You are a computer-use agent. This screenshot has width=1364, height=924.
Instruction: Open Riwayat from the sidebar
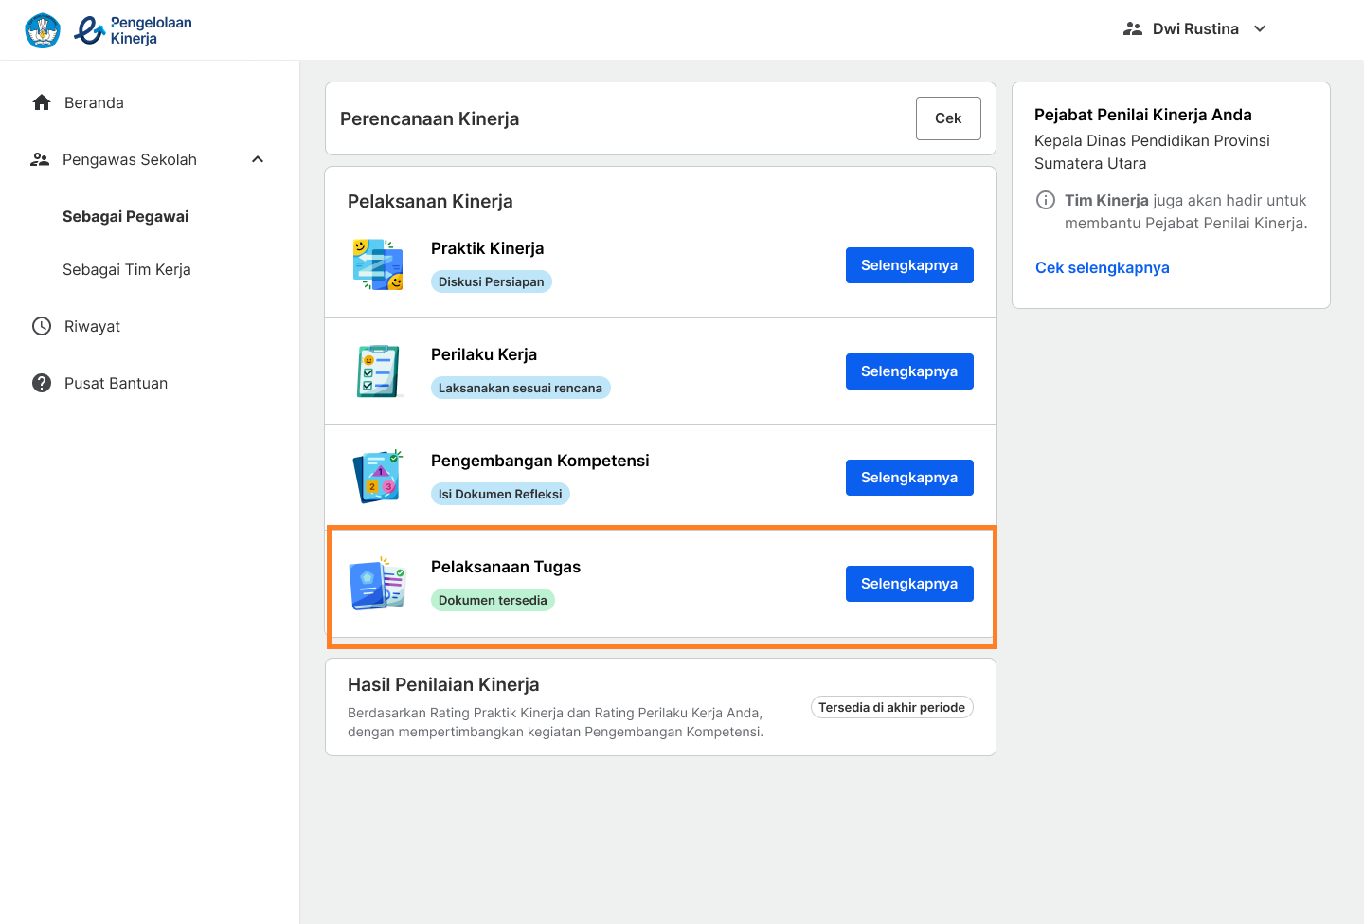pos(92,326)
